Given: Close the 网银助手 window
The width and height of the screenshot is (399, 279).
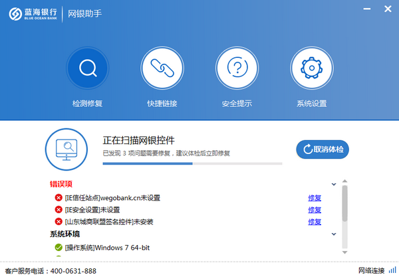Looking at the screenshot, I should coord(388,9).
